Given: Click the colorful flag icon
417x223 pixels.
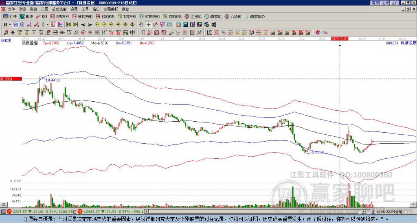Looking at the screenshot, I should pyautogui.click(x=60, y=25).
